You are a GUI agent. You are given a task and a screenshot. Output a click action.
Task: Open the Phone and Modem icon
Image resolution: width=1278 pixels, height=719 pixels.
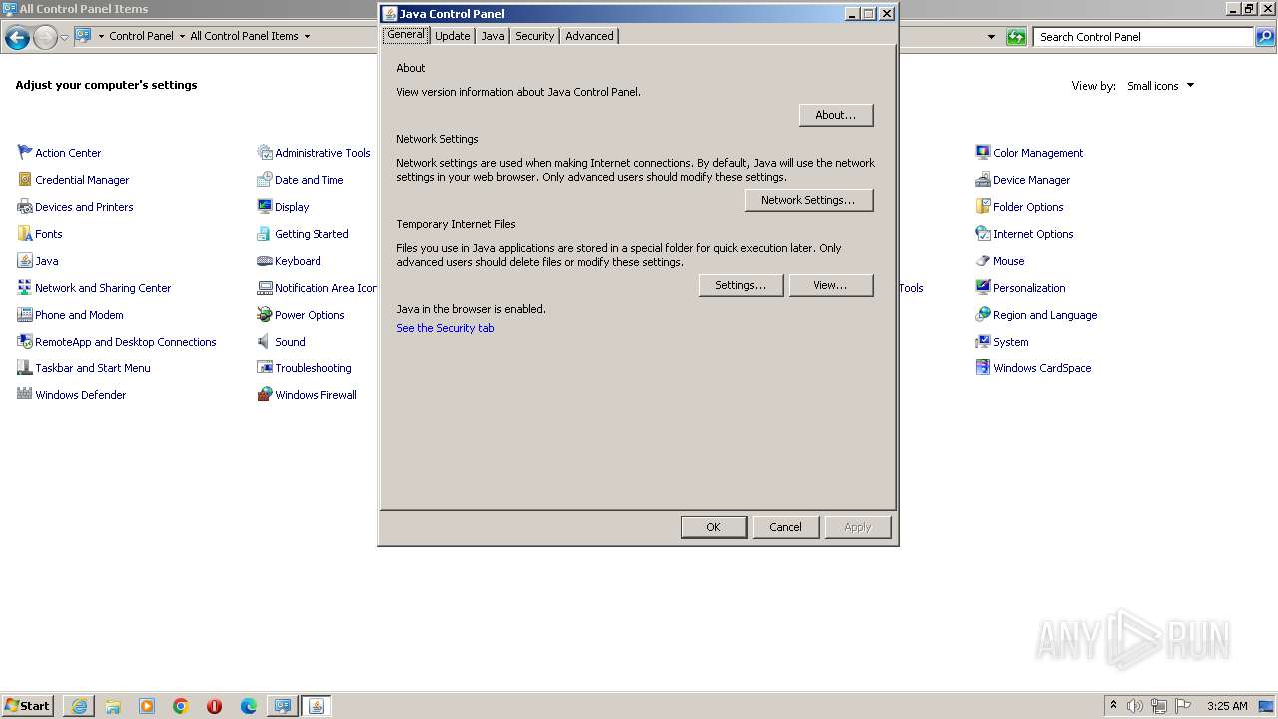25,315
